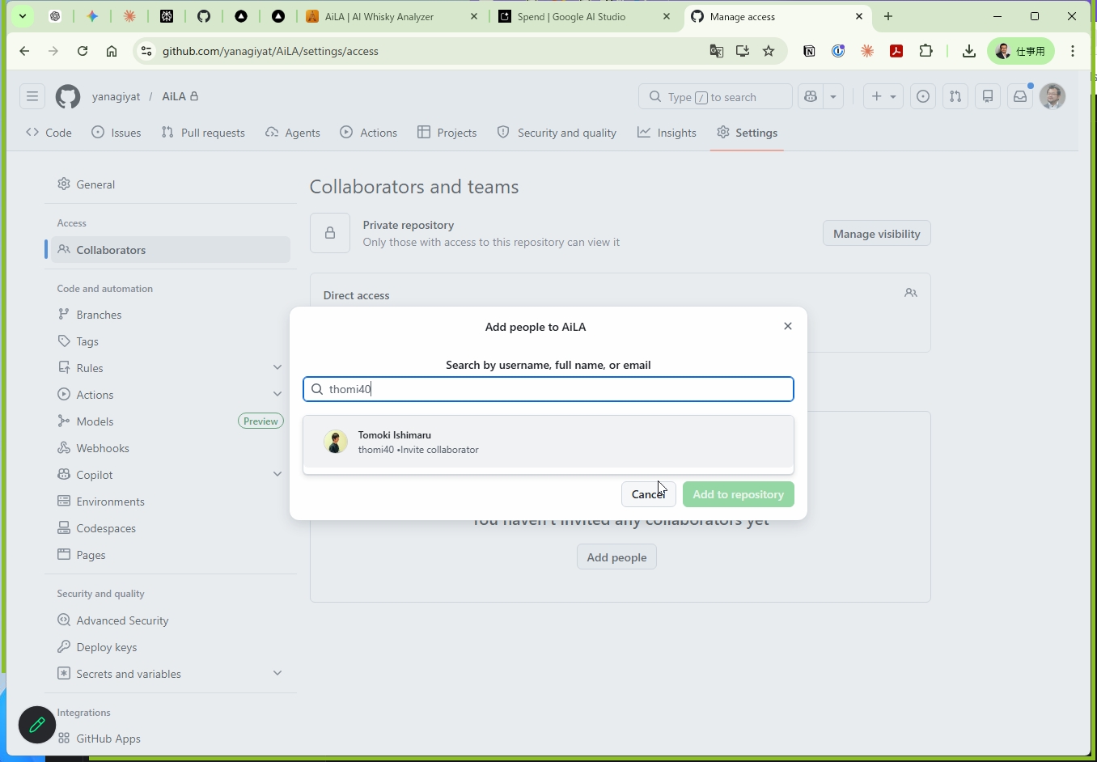Open browser extensions puzzle icon
1097x762 pixels.
click(926, 51)
